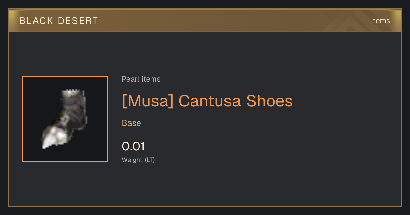This screenshot has width=410, height=215.
Task: Click the orange-framed item image box
Action: 65,119
